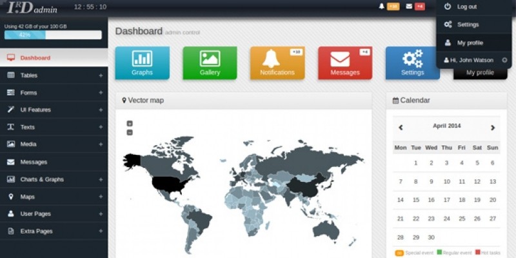
Task: Click the 42% storage usage bar
Action: coord(53,35)
